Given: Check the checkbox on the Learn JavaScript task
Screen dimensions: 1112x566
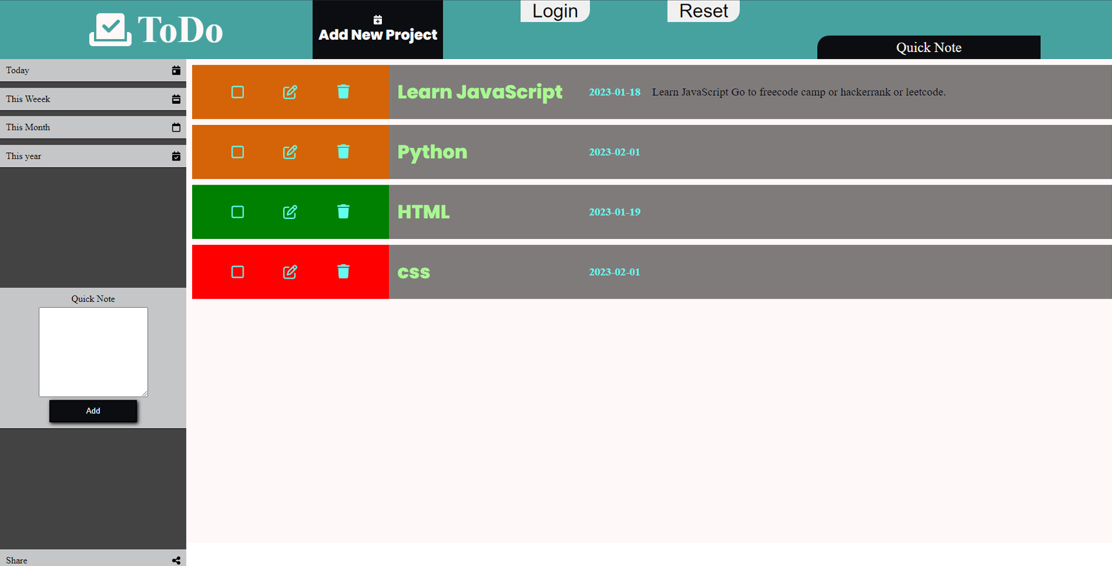Looking at the screenshot, I should 237,92.
